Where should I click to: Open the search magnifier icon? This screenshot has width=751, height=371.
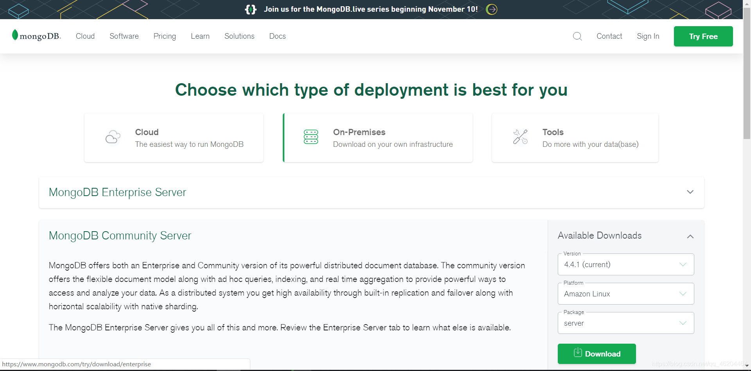pyautogui.click(x=577, y=36)
